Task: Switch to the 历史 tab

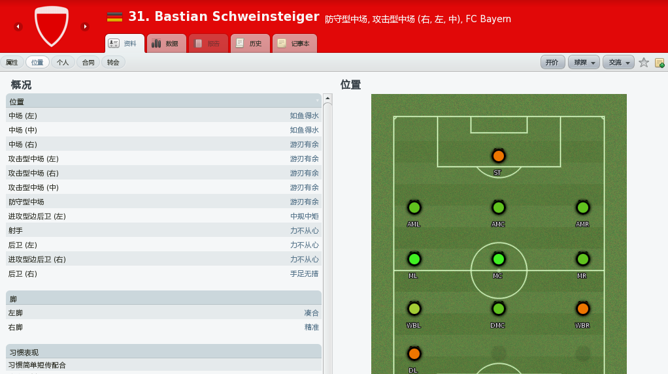Action: click(x=250, y=43)
